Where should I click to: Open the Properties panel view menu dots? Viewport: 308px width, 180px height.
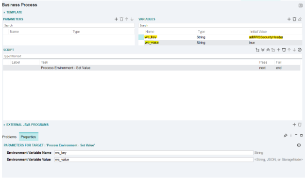[291, 135]
